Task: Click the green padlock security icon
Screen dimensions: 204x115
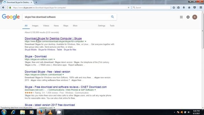Action: tap(10, 8)
